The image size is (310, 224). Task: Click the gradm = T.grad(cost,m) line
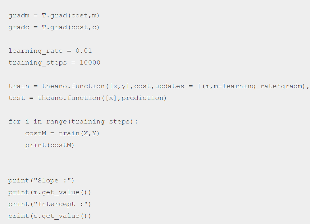tap(54, 16)
